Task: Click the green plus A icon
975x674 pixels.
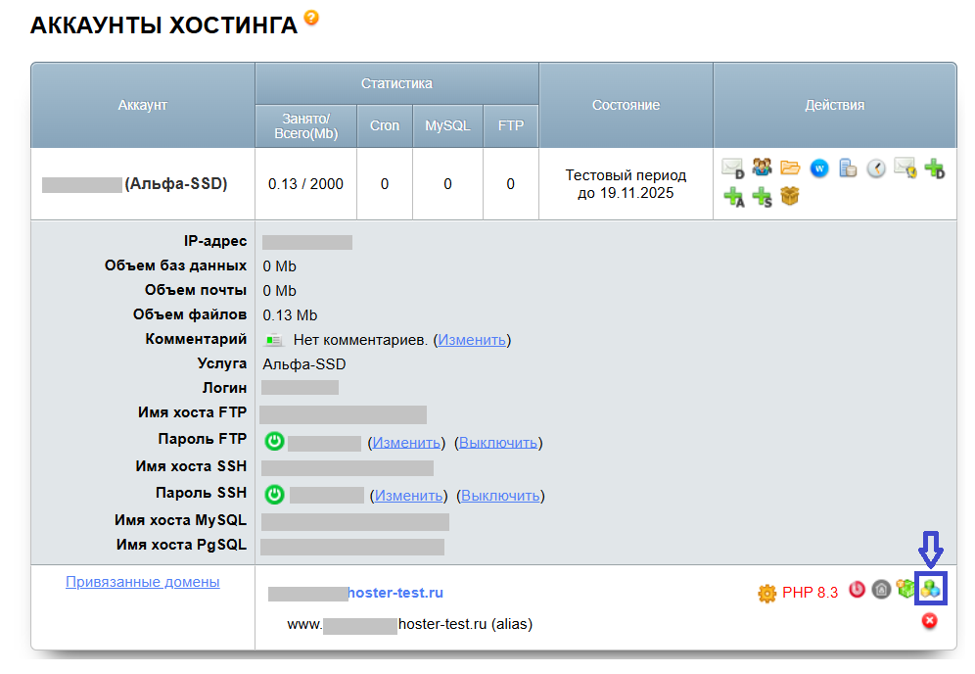Action: [x=733, y=197]
